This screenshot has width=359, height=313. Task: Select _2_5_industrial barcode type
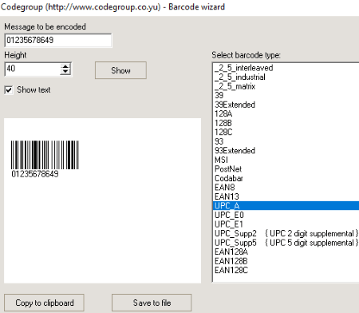point(286,77)
